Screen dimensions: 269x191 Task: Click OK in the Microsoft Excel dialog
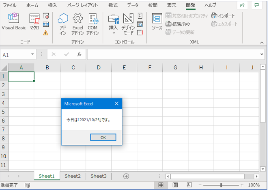point(103,137)
